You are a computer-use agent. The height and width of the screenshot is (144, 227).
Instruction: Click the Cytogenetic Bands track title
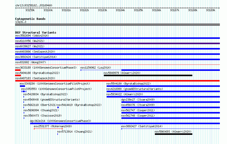(30, 19)
